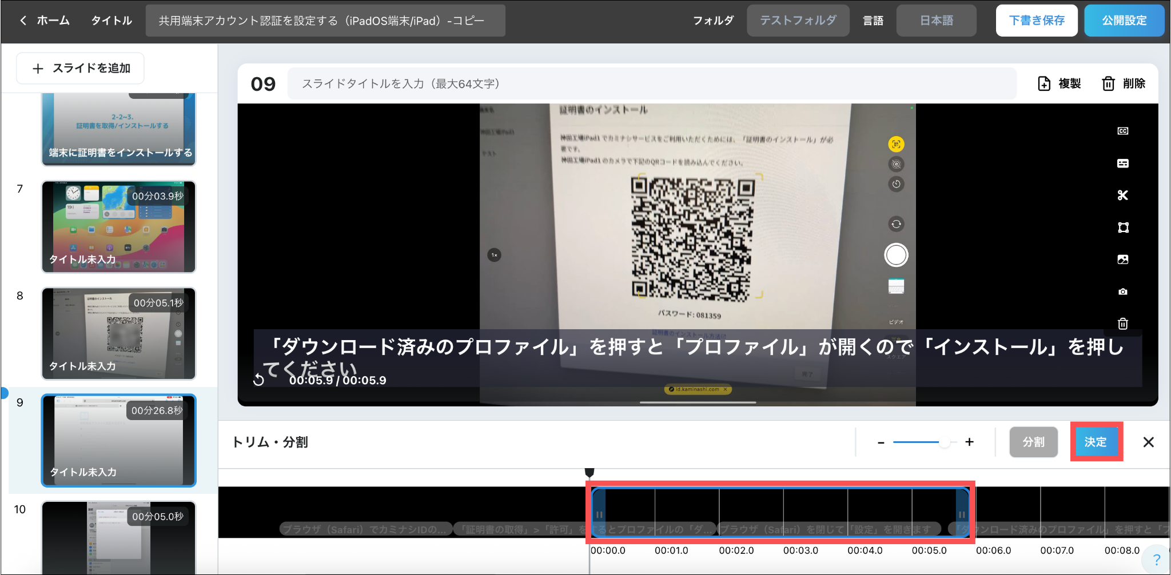Open the help question mark button
The width and height of the screenshot is (1171, 575).
coord(1156,560)
